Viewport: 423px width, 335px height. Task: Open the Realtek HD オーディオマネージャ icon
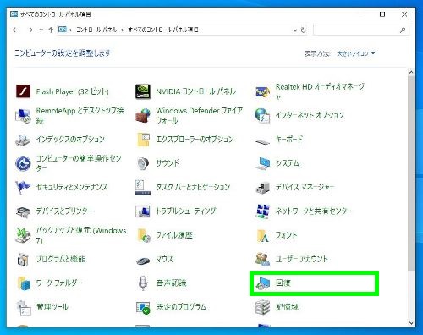pos(262,91)
